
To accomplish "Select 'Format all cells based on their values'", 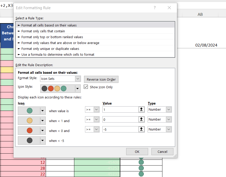I will point(95,25).
